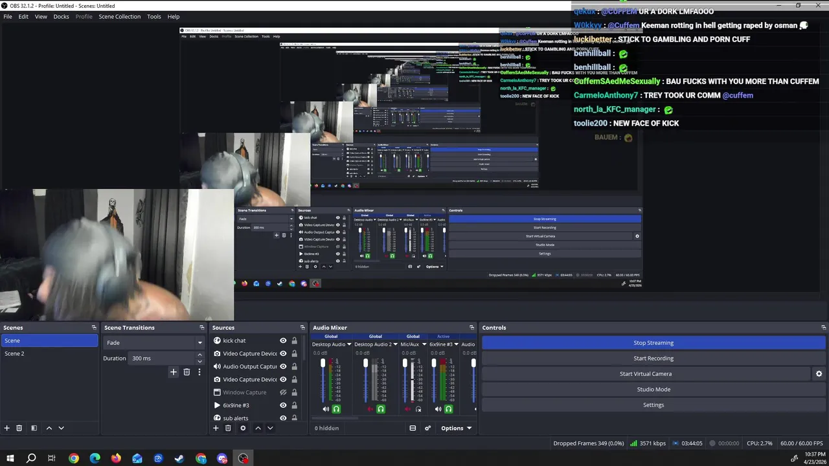Click Desktop Audio volume fader
The width and height of the screenshot is (829, 466).
click(323, 364)
